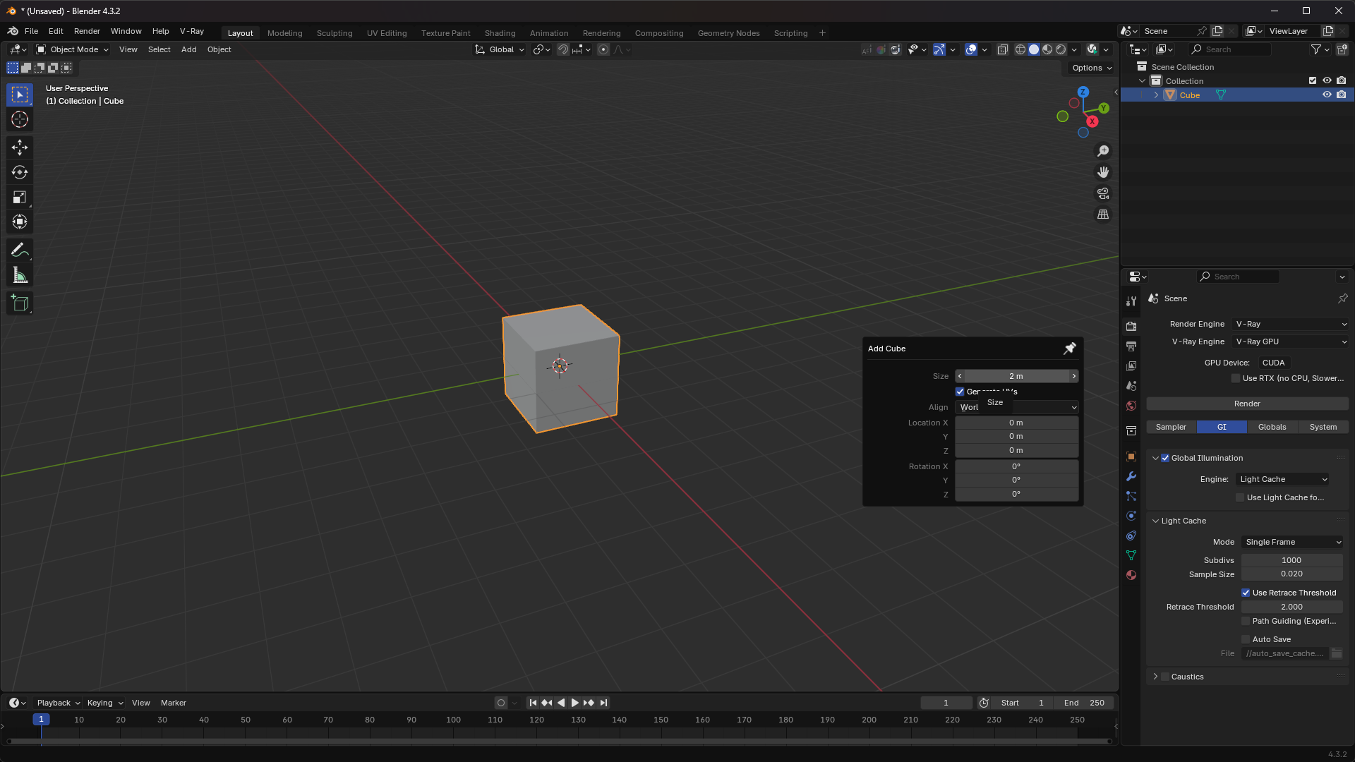Hide the Cube in the outliner
Screen dimensions: 1355x762
1327,95
